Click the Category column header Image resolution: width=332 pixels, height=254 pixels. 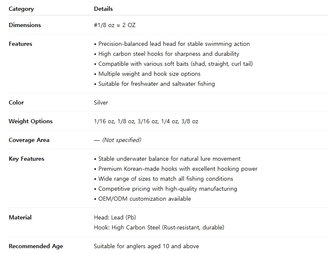(x=21, y=9)
